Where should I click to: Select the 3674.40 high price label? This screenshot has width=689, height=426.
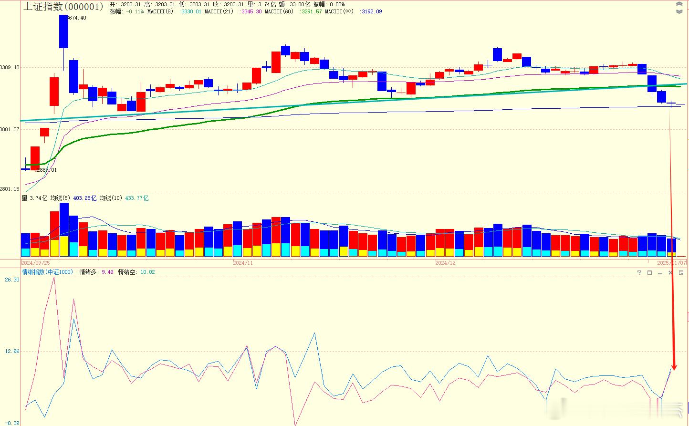tap(76, 18)
